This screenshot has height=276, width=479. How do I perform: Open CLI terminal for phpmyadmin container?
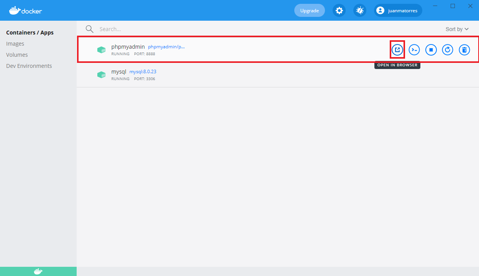click(x=414, y=50)
